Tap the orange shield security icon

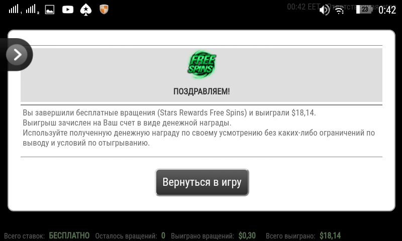tap(104, 10)
